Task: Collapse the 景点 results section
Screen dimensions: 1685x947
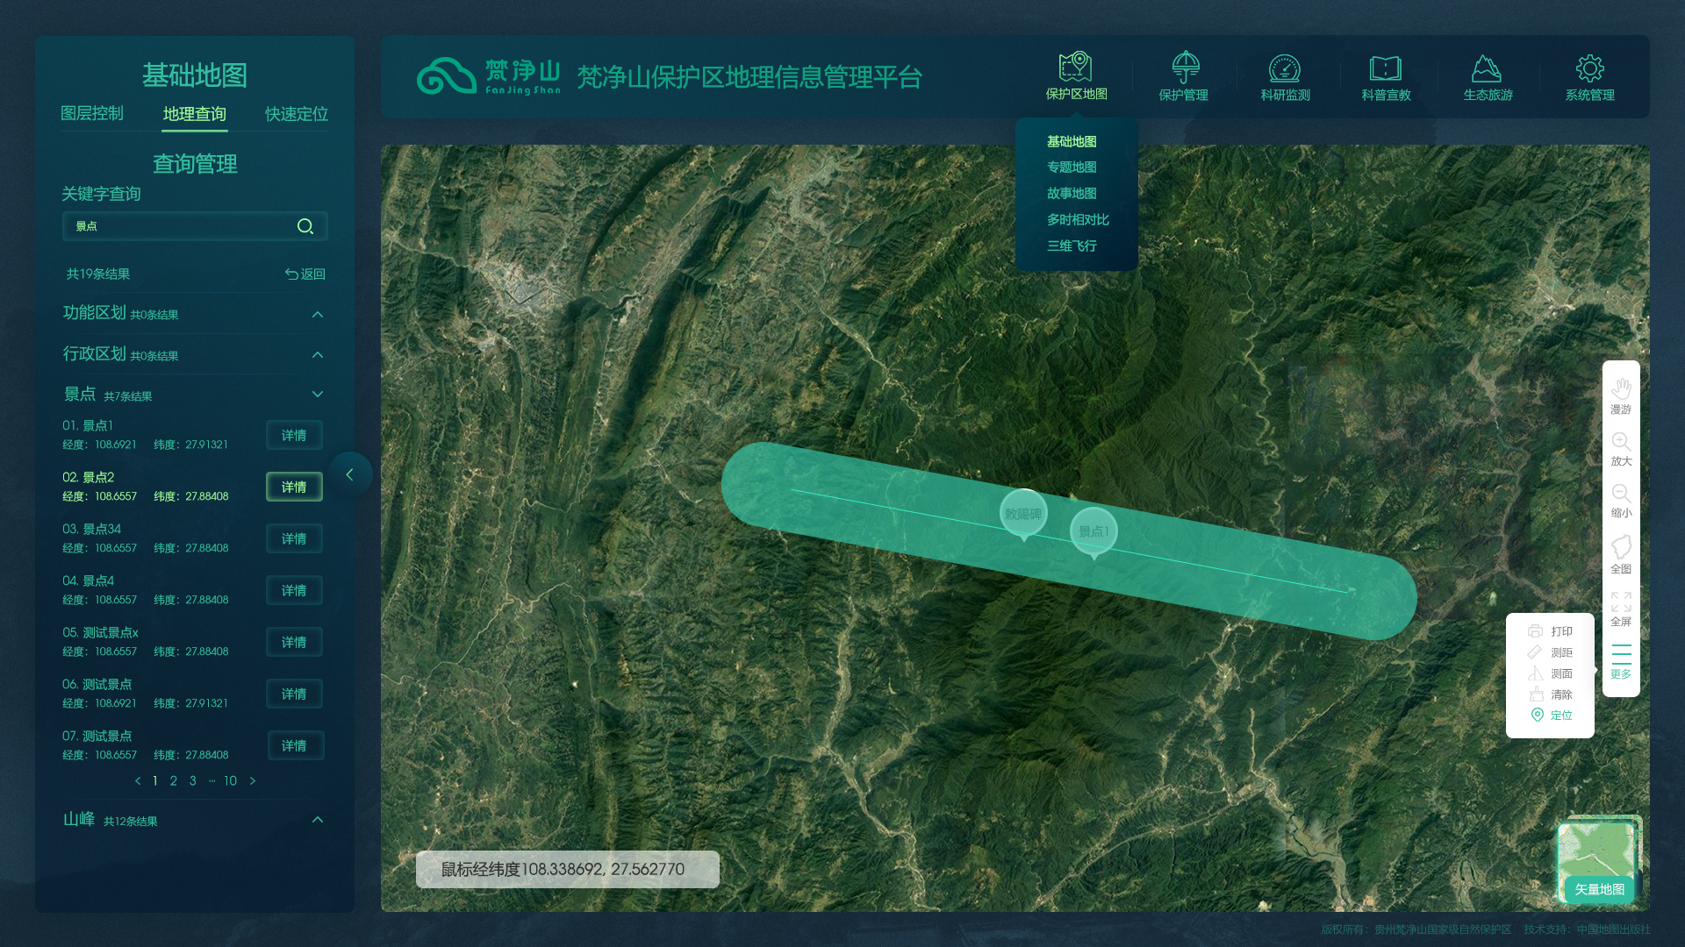Action: click(x=318, y=395)
